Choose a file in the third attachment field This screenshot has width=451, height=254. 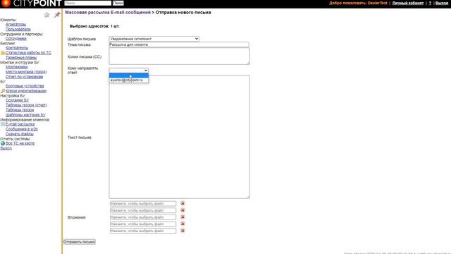(142, 217)
